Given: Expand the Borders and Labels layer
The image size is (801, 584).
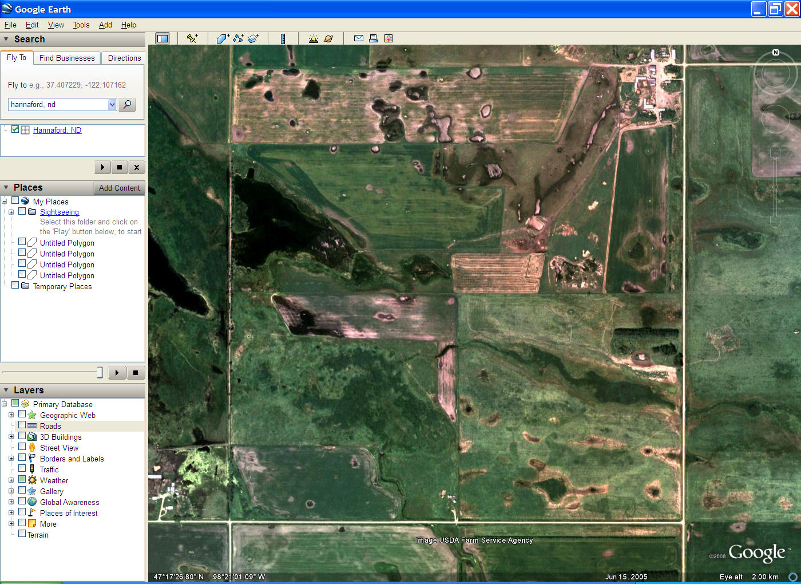Looking at the screenshot, I should click(x=11, y=459).
